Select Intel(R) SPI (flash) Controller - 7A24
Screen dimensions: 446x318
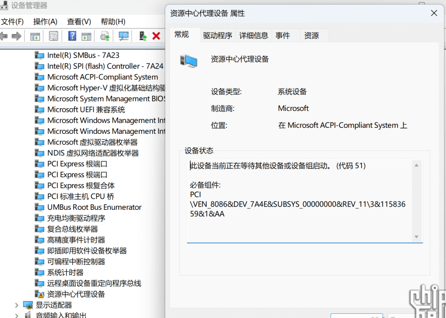coord(105,66)
